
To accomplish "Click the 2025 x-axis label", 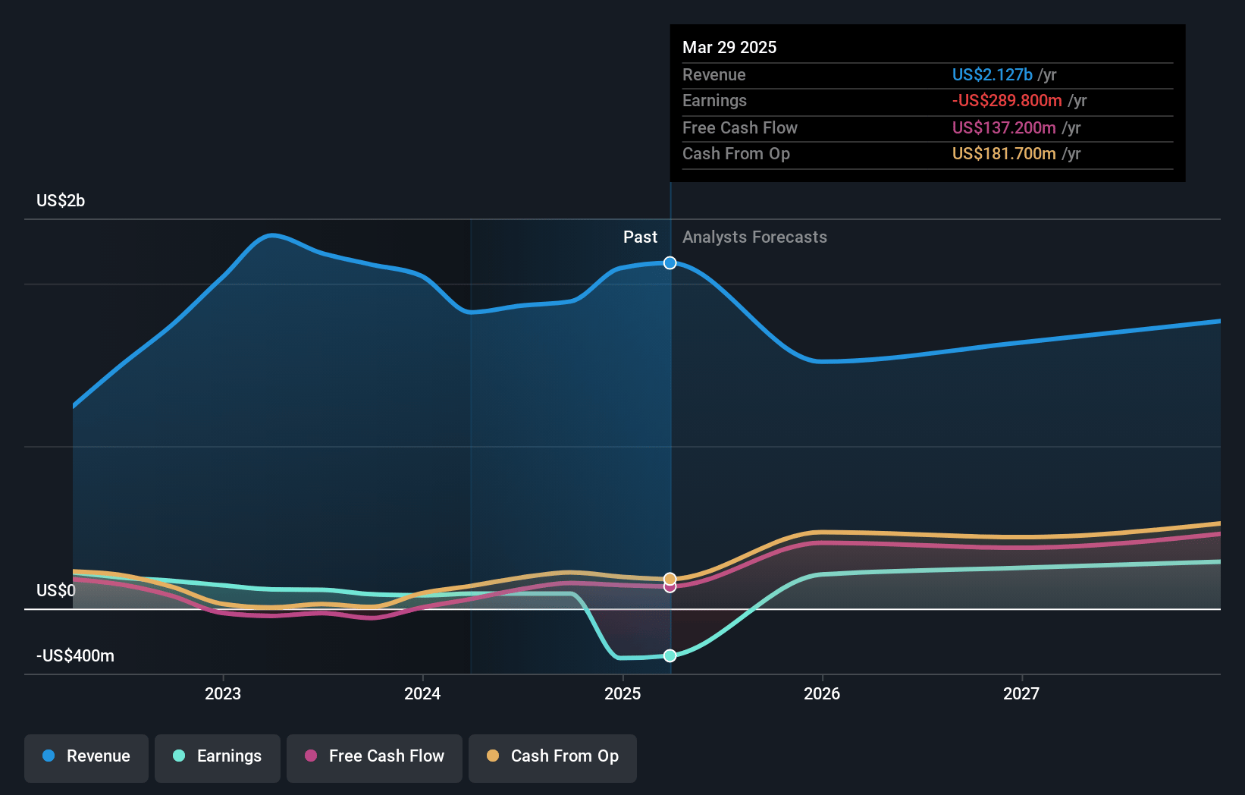I will tap(622, 693).
